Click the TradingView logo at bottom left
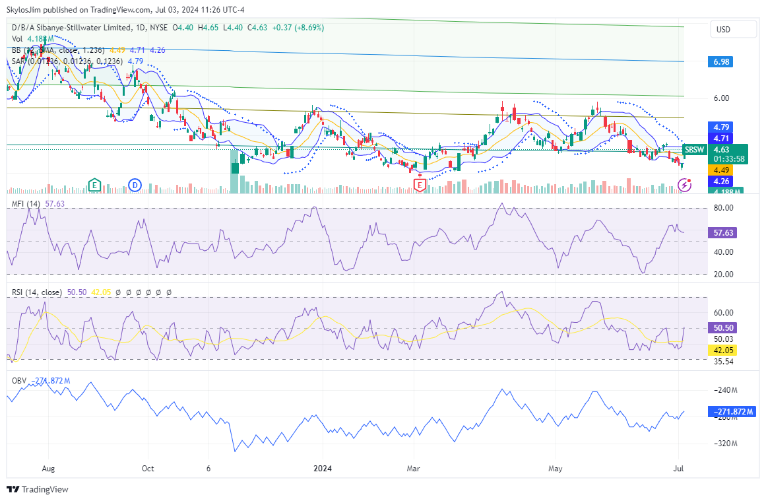766x501 pixels. (38, 489)
